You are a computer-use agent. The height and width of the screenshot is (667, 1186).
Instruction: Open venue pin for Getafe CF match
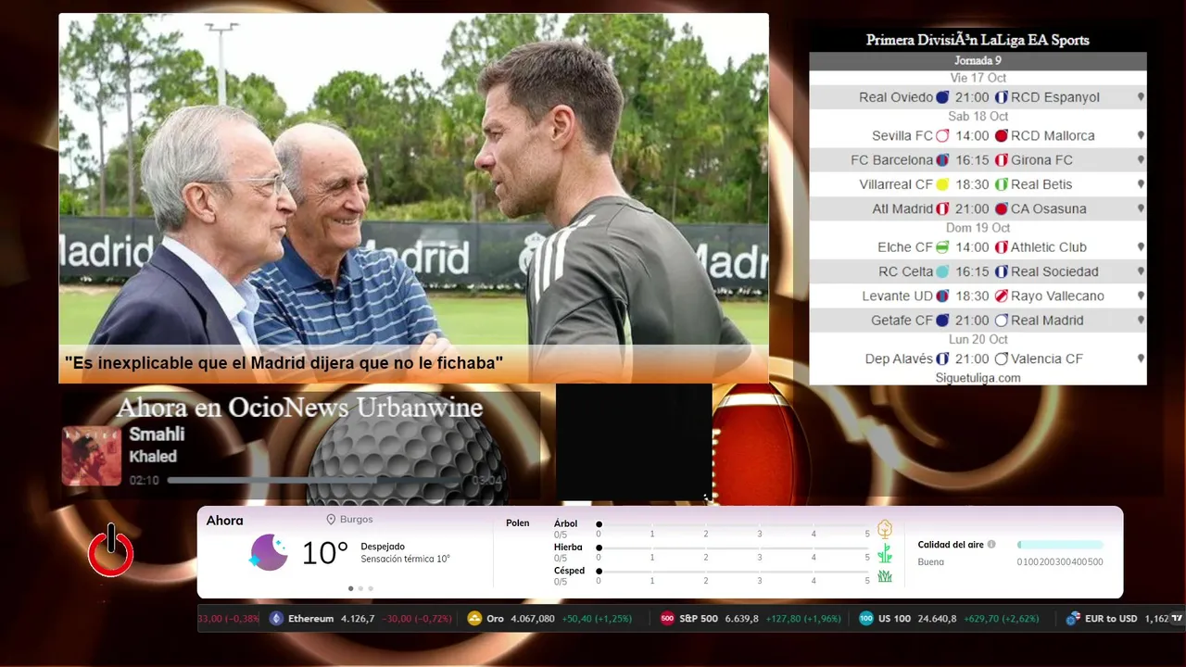click(x=1141, y=321)
